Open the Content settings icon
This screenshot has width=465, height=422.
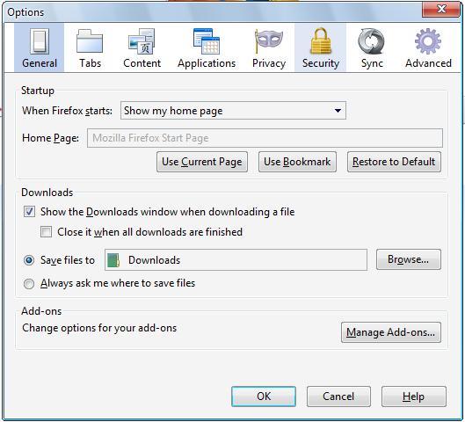point(142,41)
